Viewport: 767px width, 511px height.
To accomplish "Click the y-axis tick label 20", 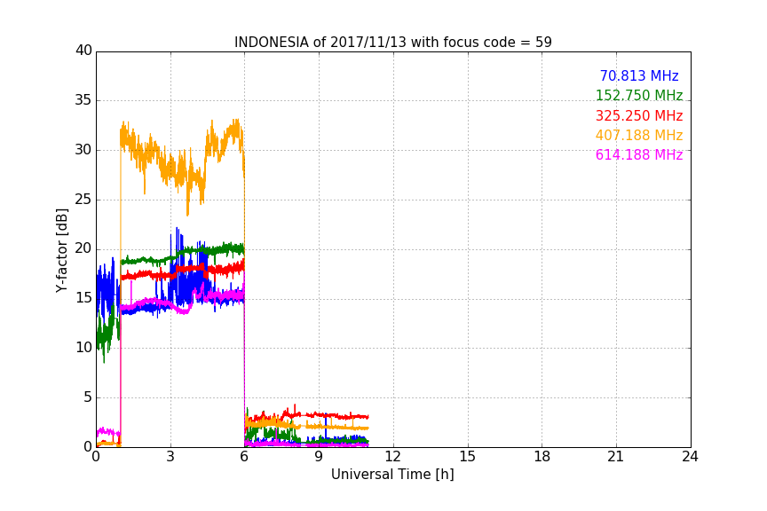I will tap(83, 248).
